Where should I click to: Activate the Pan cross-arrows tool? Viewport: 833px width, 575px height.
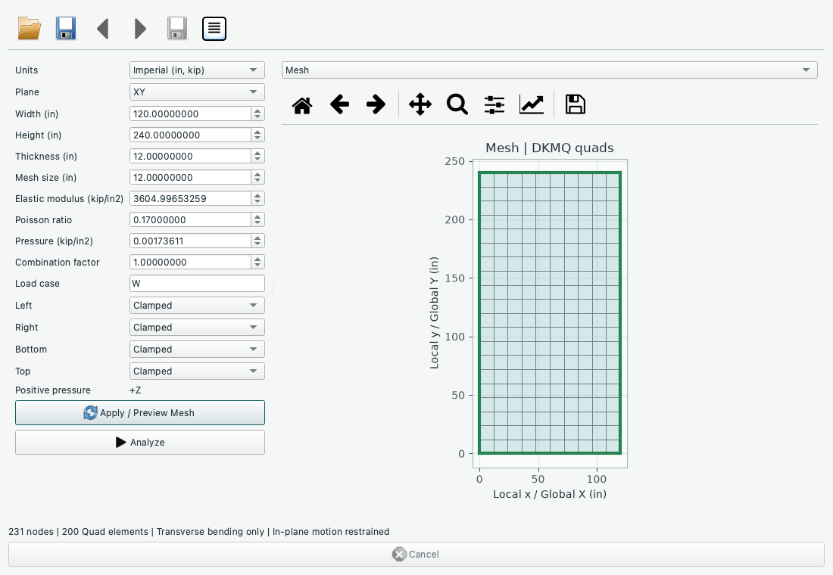(x=420, y=104)
